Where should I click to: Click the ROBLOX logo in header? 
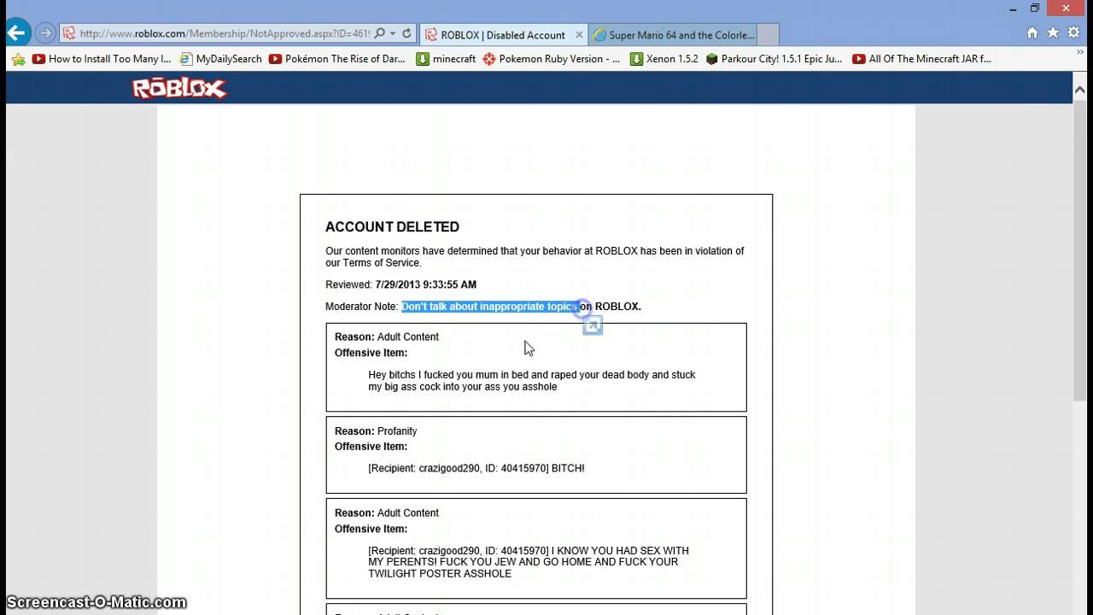click(x=179, y=88)
